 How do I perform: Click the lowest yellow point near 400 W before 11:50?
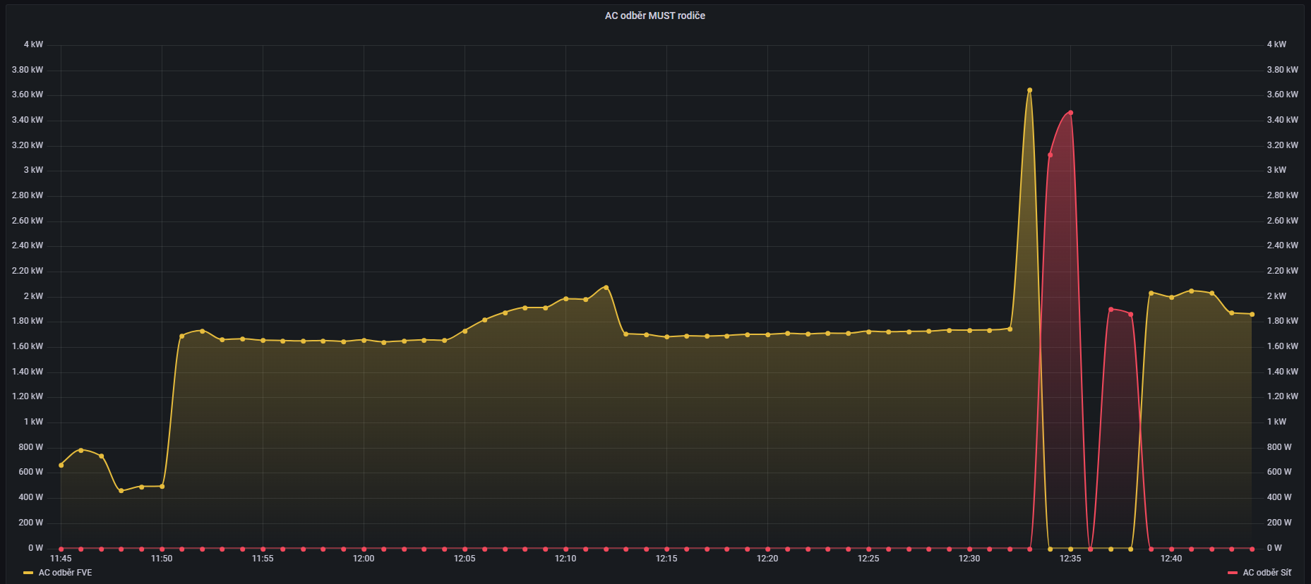coord(121,490)
